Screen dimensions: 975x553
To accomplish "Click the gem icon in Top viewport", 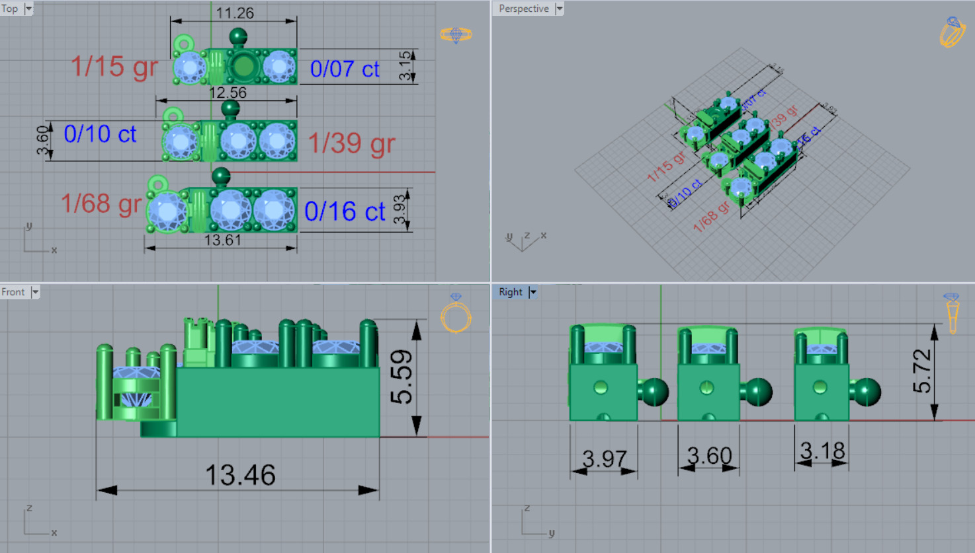I will (x=456, y=35).
